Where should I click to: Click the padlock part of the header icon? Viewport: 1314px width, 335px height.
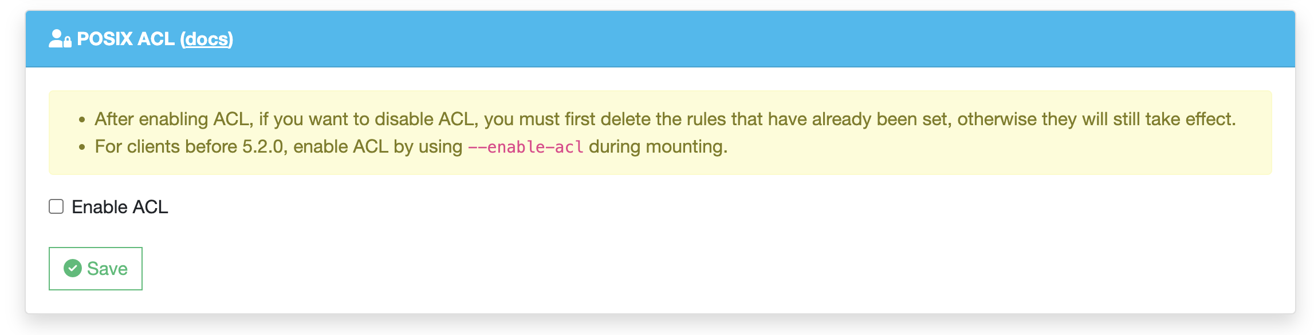[67, 43]
